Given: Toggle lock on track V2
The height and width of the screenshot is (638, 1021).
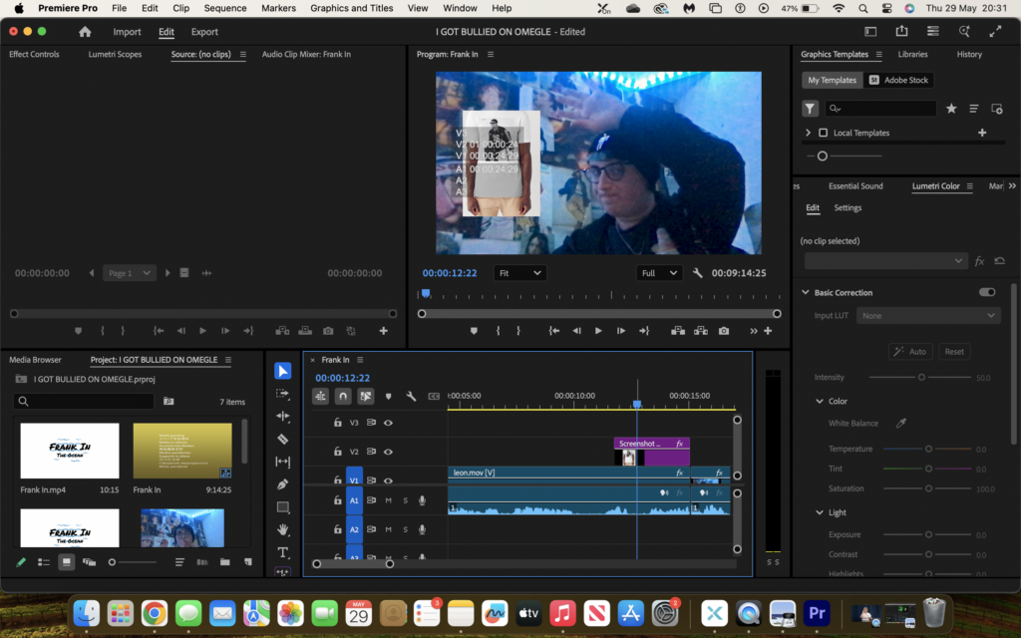Looking at the screenshot, I should [x=337, y=452].
